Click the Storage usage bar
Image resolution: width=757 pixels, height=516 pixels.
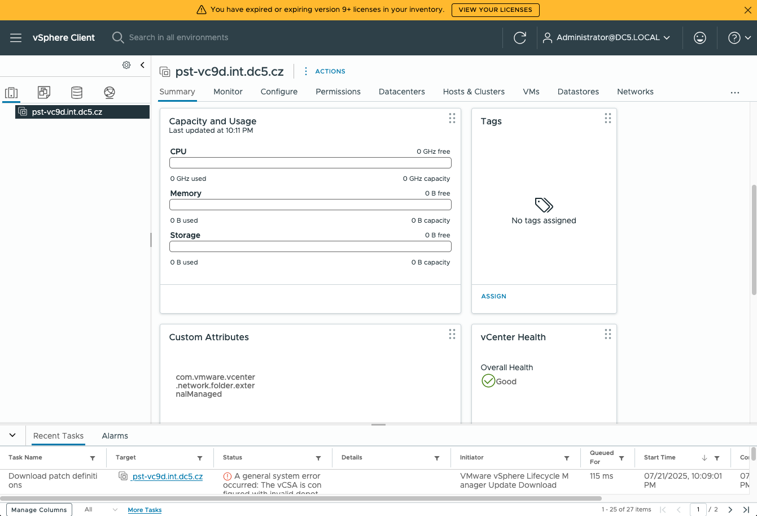point(310,246)
